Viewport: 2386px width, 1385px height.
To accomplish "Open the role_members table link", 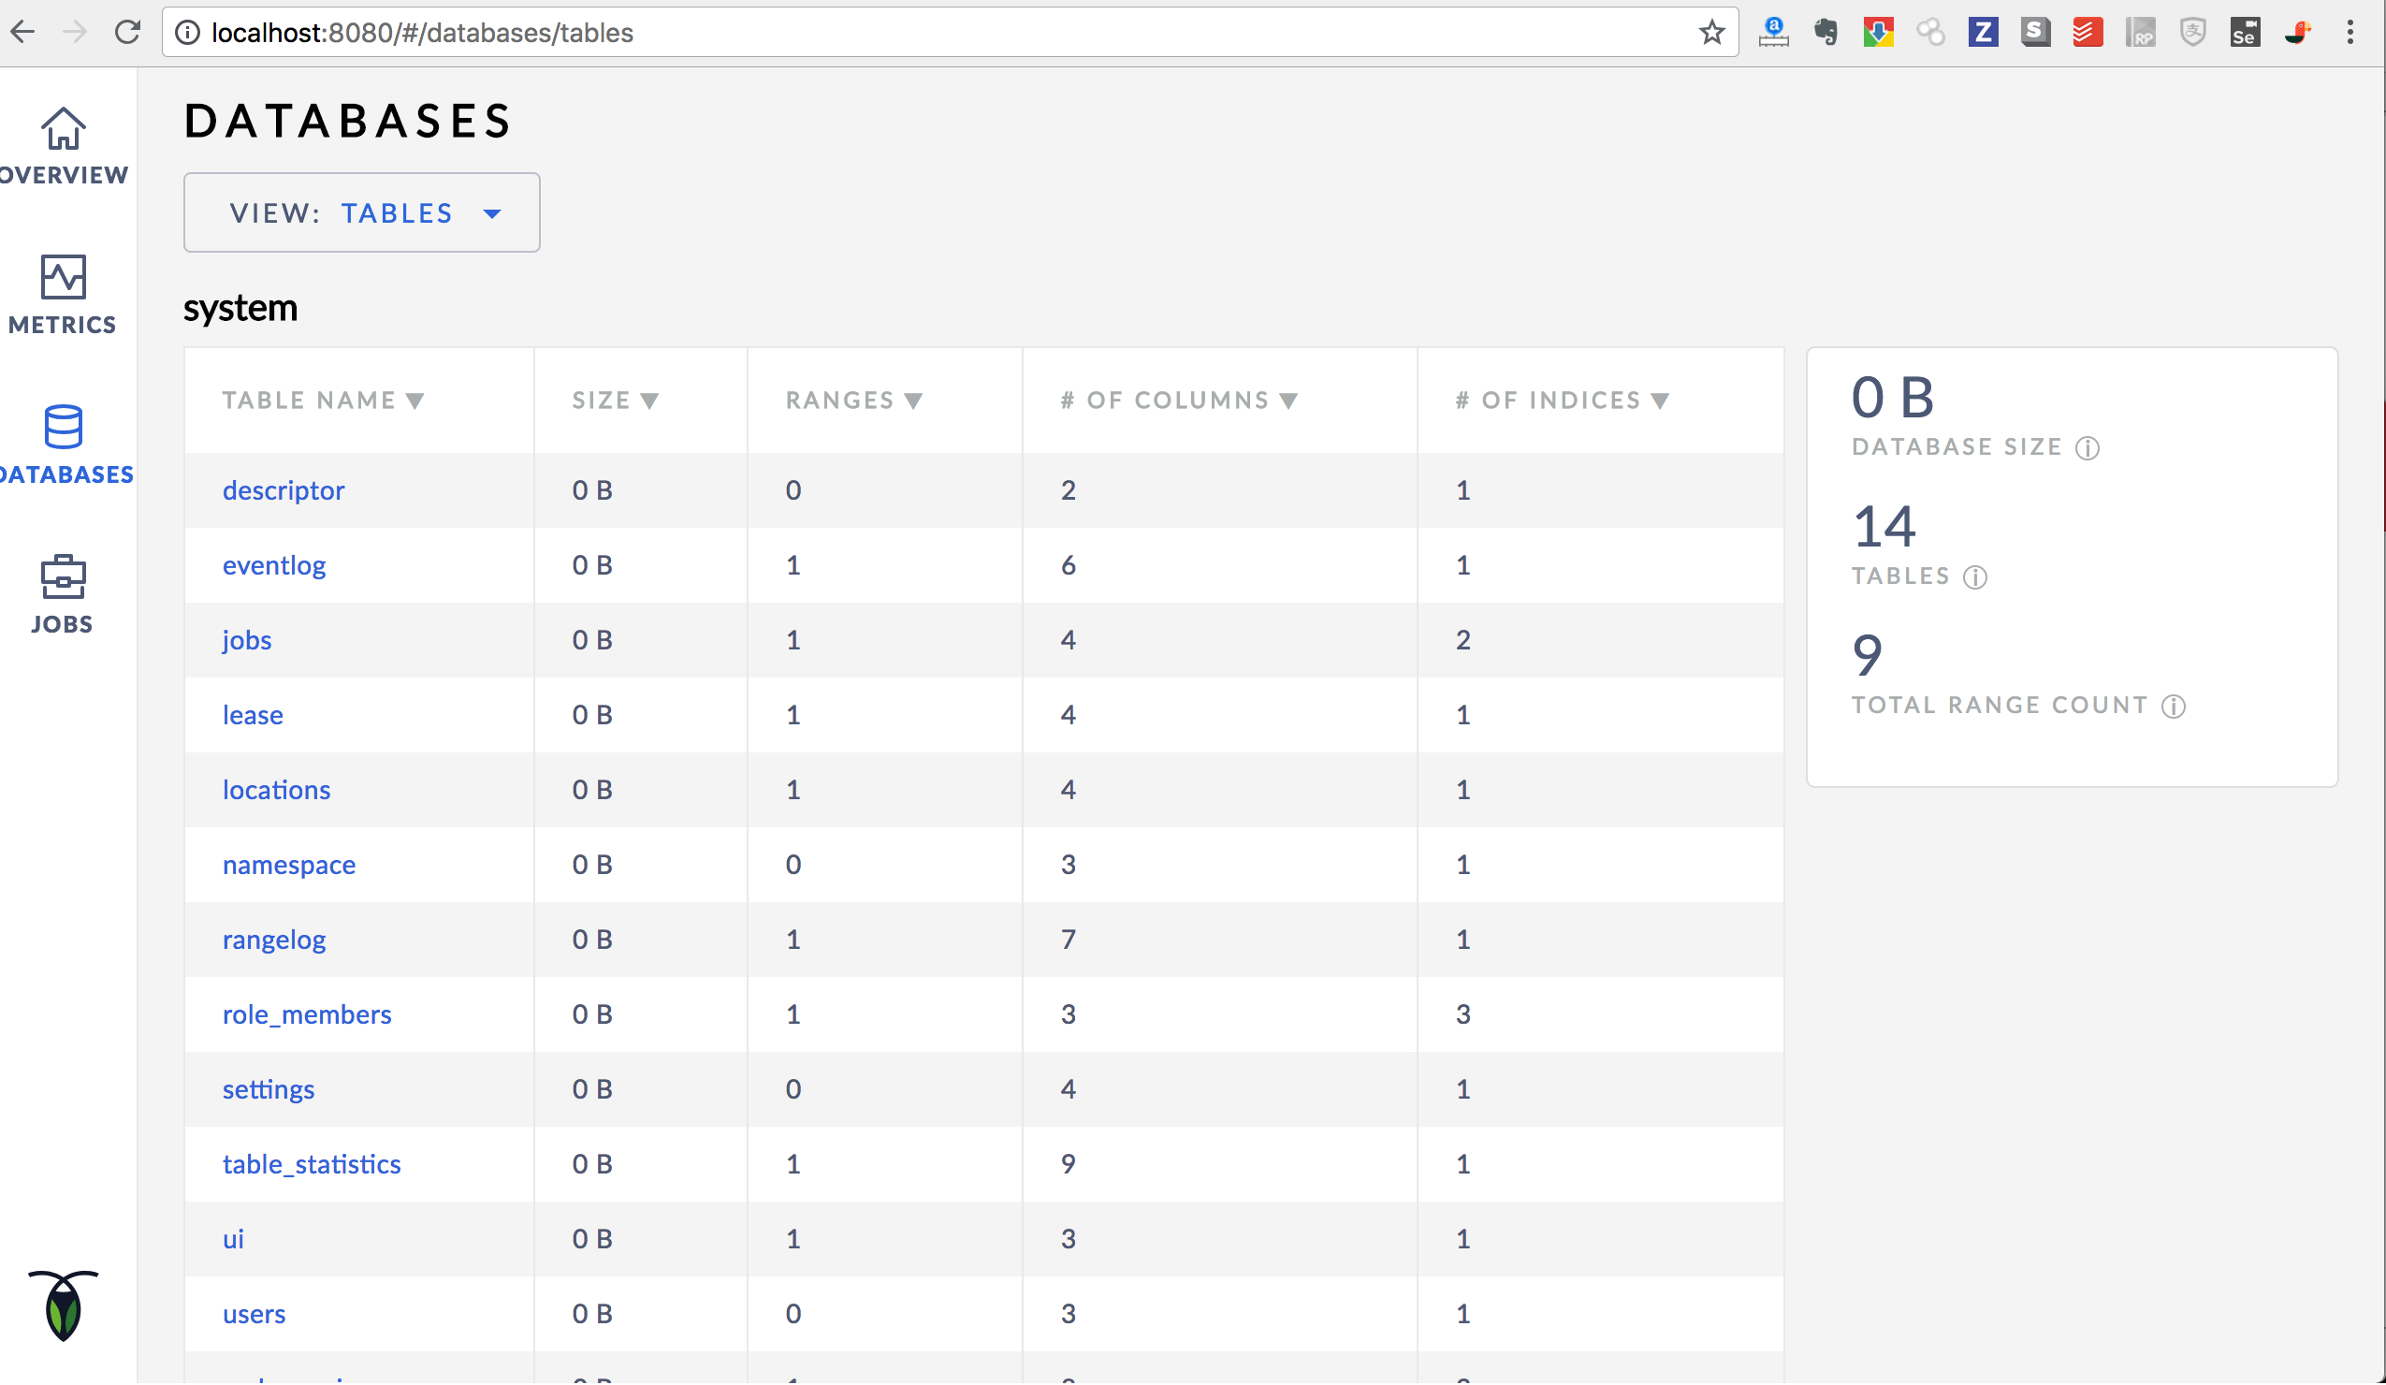I will click(x=307, y=1014).
